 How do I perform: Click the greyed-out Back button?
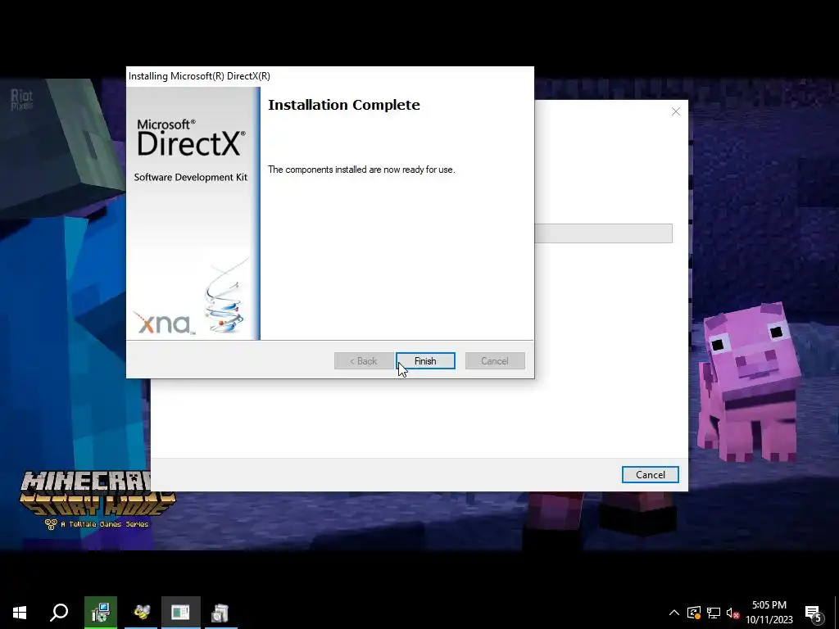pyautogui.click(x=364, y=361)
